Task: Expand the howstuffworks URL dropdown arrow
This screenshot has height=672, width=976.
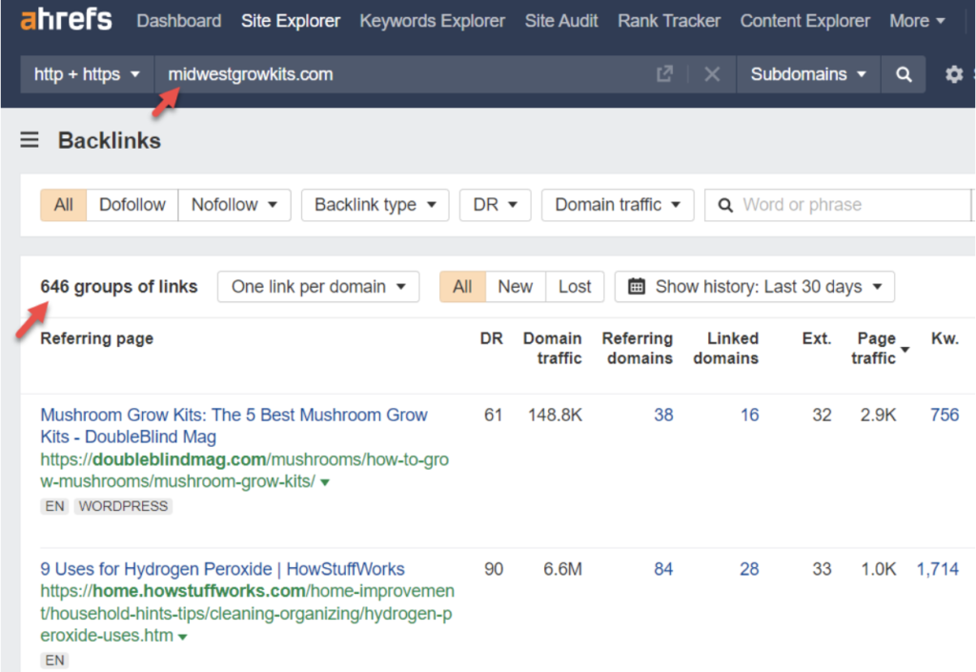Action: (182, 637)
